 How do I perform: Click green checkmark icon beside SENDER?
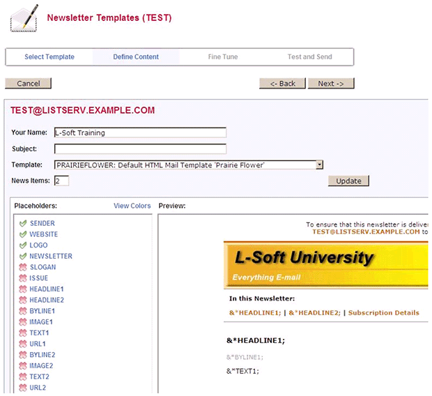click(x=23, y=223)
